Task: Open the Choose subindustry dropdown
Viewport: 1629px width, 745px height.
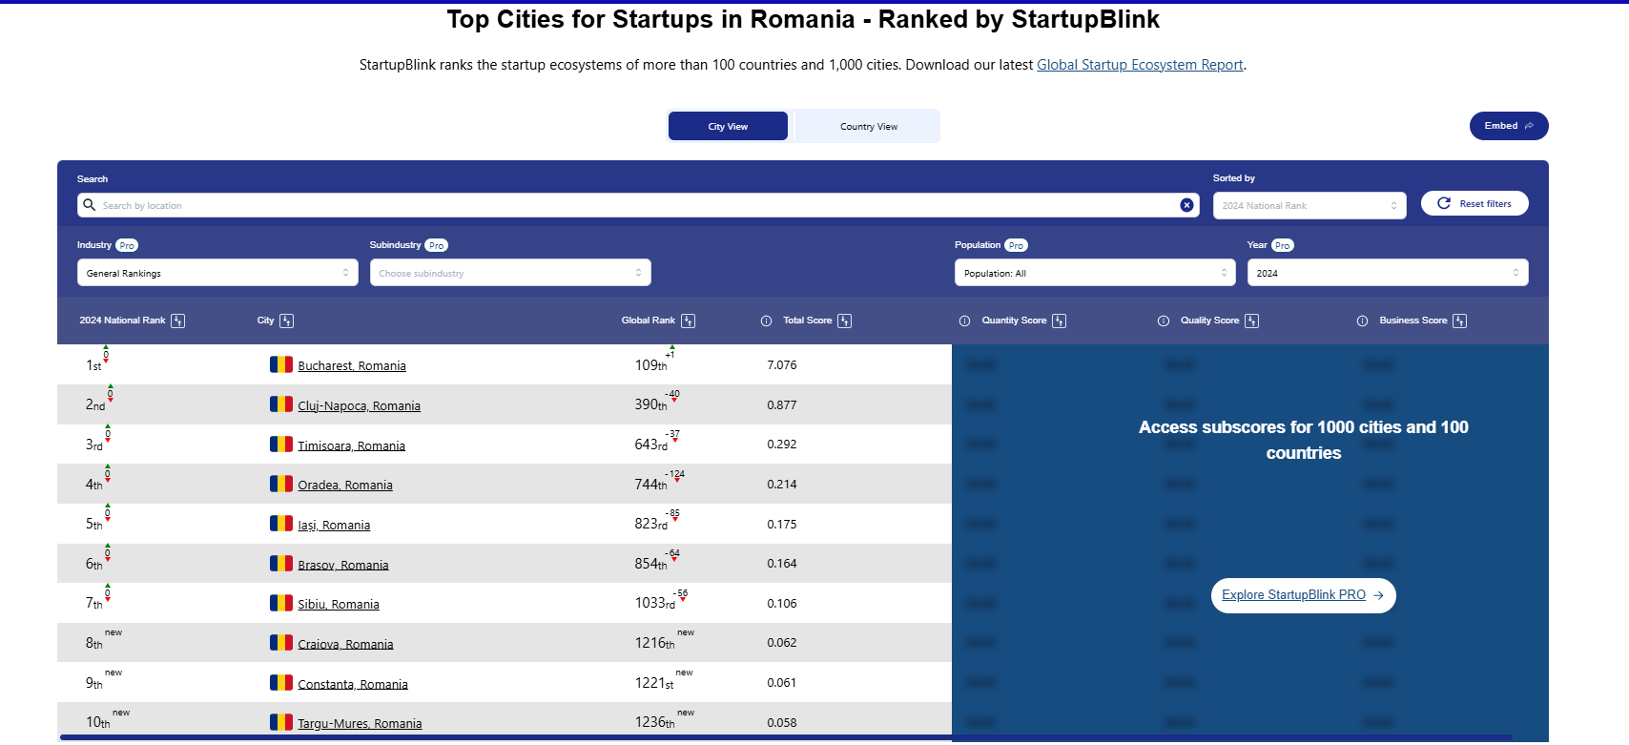Action: click(x=510, y=273)
